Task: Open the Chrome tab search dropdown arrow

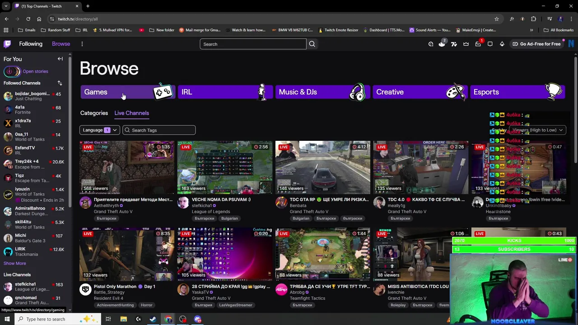Action: [x=6, y=6]
